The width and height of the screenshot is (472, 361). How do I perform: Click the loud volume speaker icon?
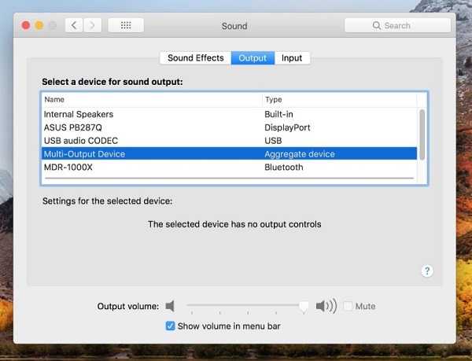coord(326,306)
